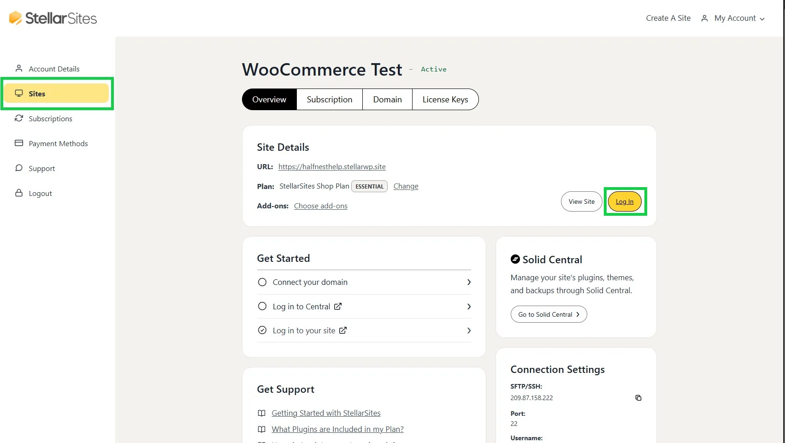Expand the Log in to Central chevron
Viewport: 785px width, 443px height.
coord(469,306)
